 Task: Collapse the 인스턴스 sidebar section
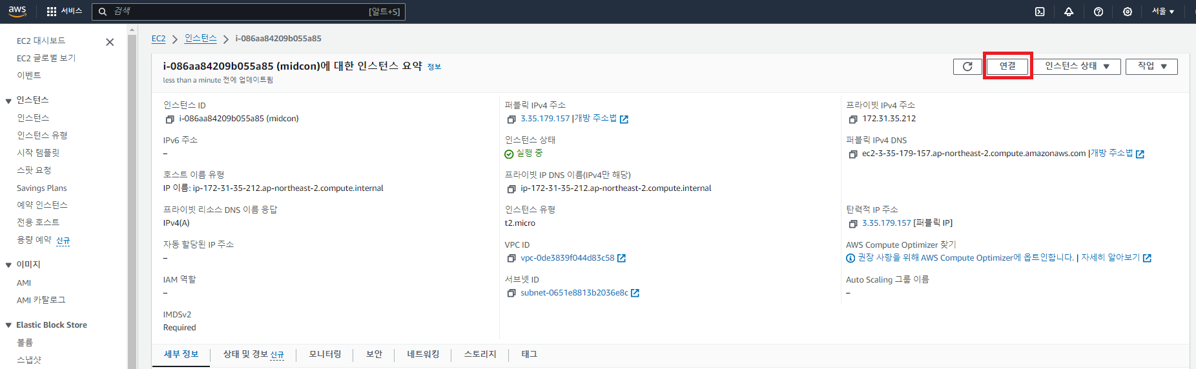coord(8,101)
